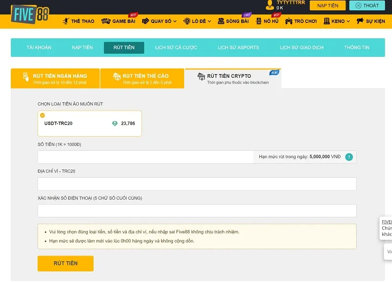Open the Lịch Sử Giao Dịch menu
This screenshot has height=282, width=392.
pos(301,47)
